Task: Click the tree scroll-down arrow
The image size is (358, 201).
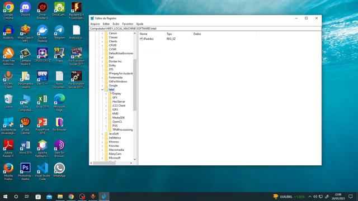Action: click(x=135, y=160)
